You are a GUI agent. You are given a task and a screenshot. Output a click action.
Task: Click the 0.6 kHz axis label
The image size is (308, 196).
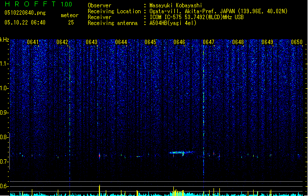point(4,186)
